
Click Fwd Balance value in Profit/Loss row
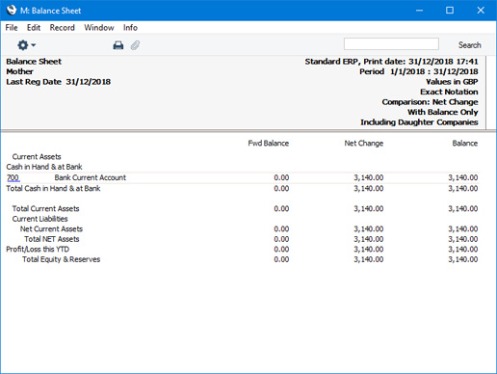(x=281, y=250)
